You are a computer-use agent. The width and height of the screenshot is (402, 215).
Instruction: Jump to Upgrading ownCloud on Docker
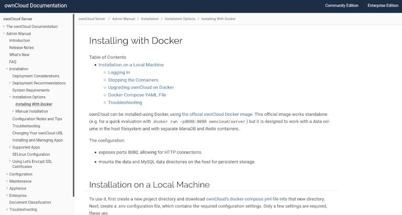tap(141, 87)
